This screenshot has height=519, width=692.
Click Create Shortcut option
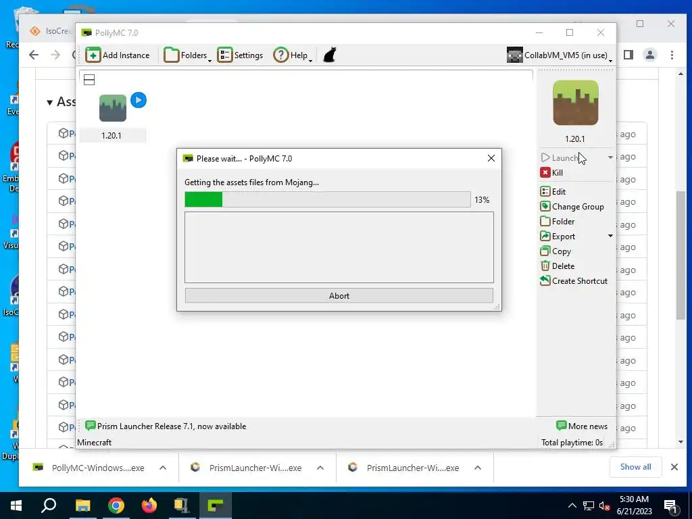573,281
